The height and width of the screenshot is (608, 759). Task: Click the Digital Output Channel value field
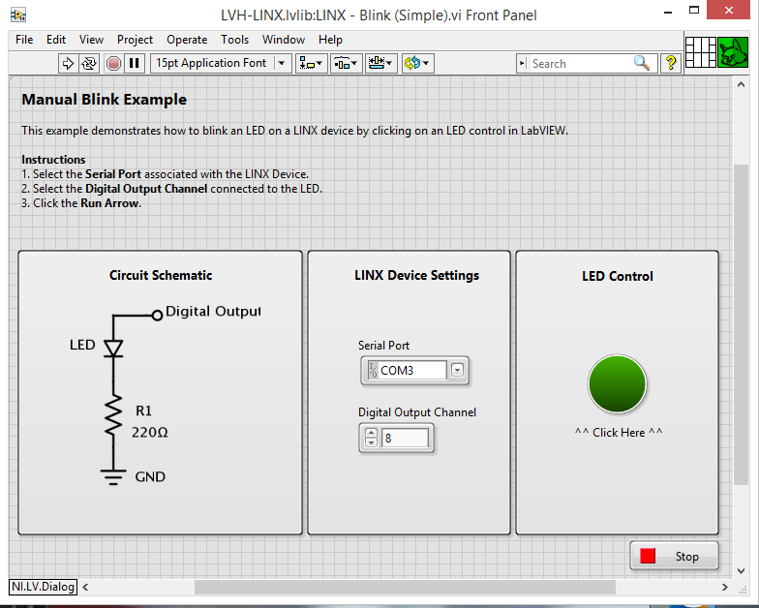click(405, 438)
